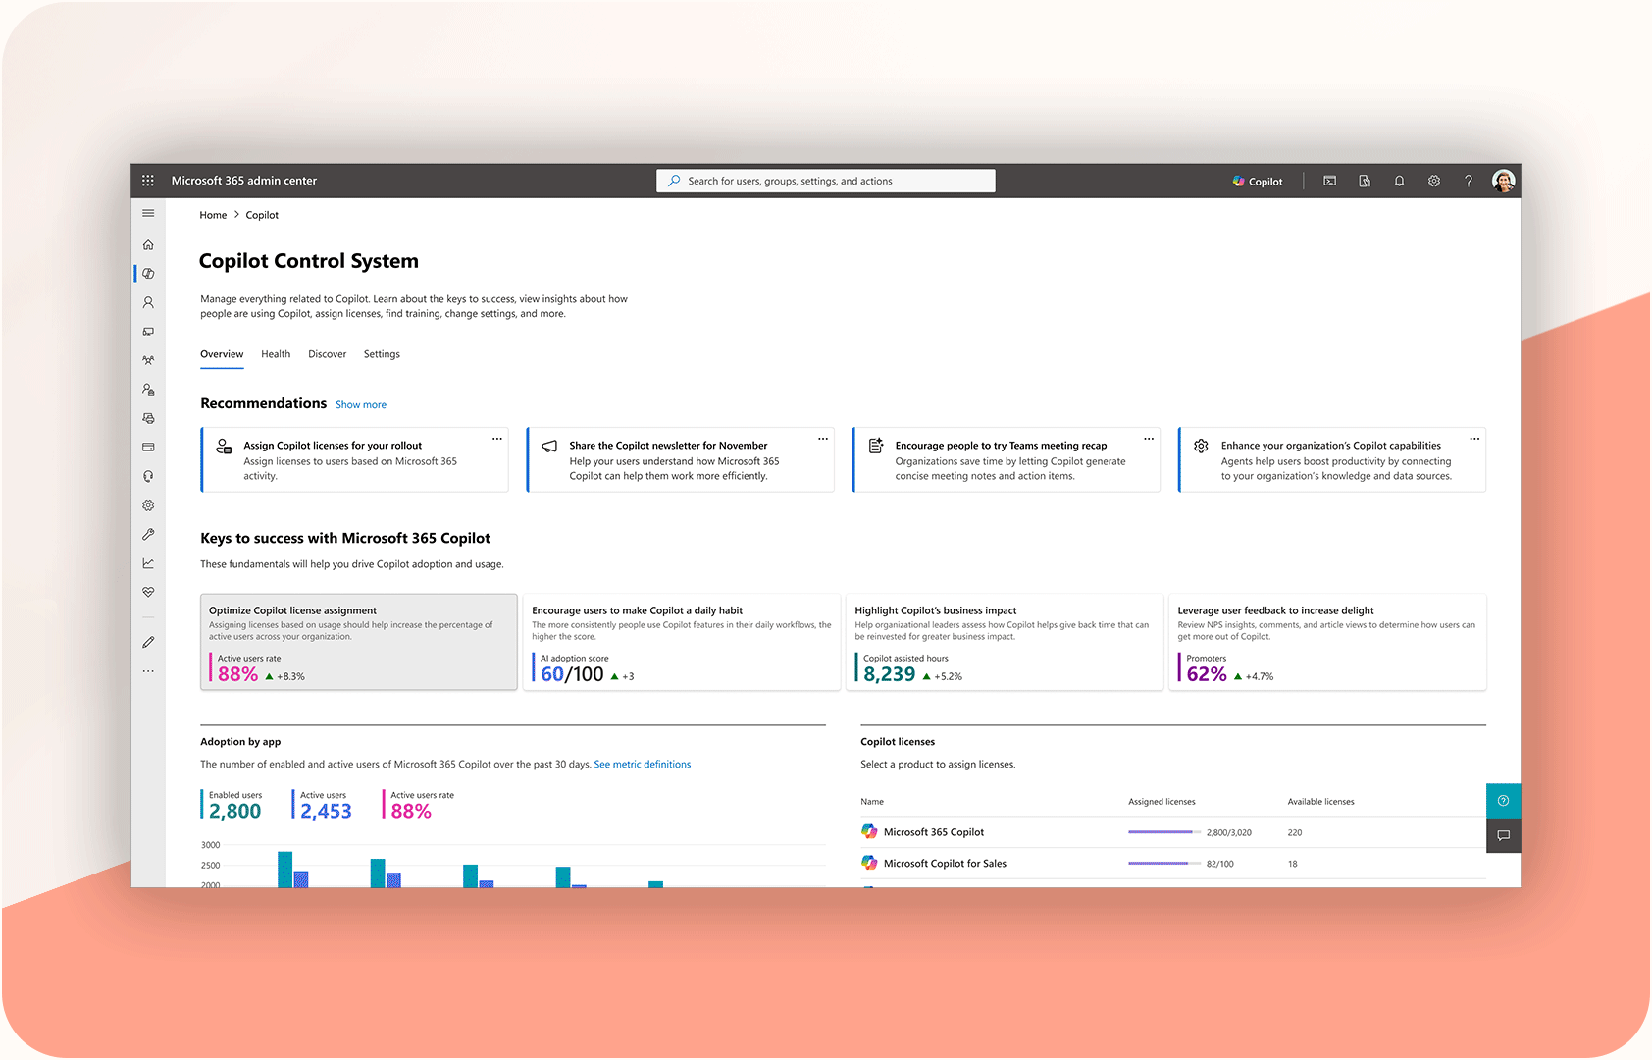Open settings gear in top header
This screenshot has width=1652, height=1060.
pyautogui.click(x=1434, y=181)
